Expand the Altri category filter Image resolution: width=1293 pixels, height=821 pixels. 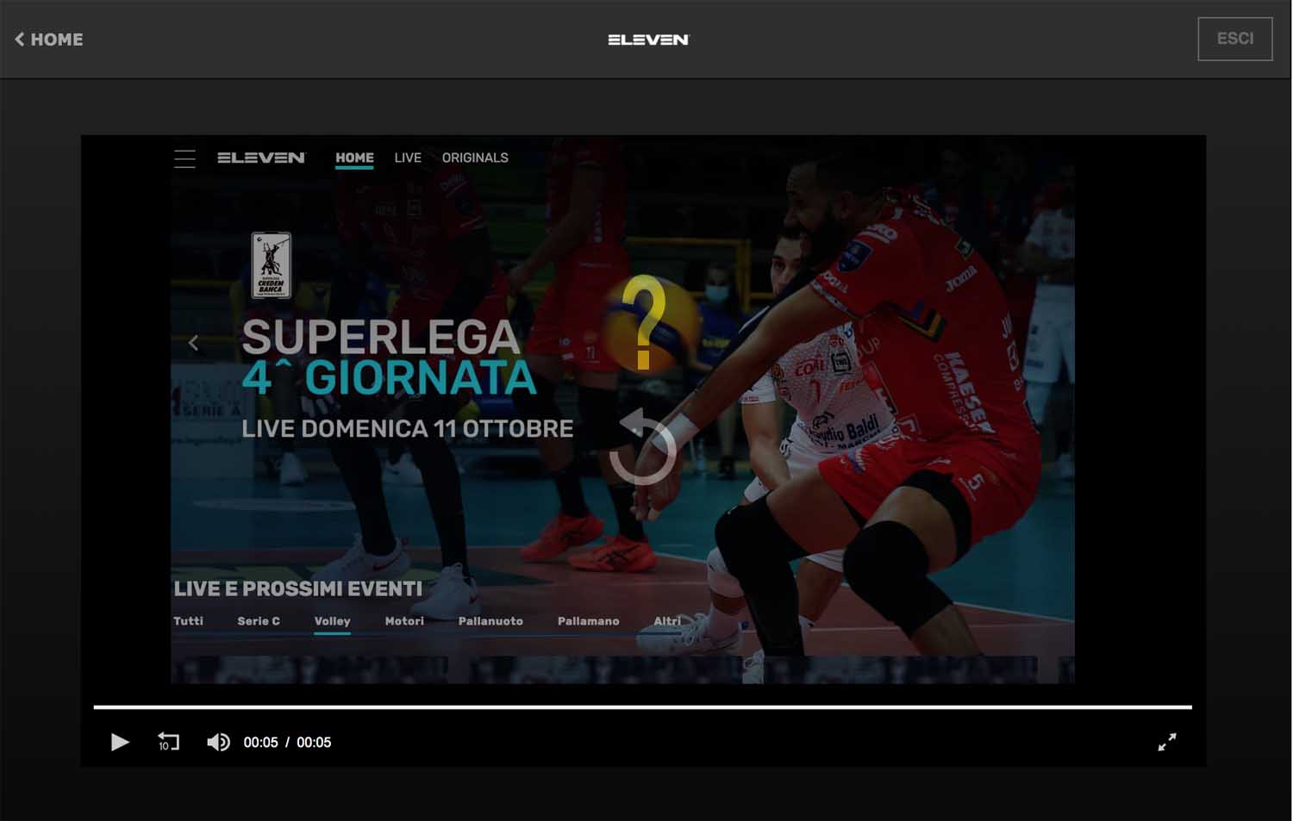(666, 621)
